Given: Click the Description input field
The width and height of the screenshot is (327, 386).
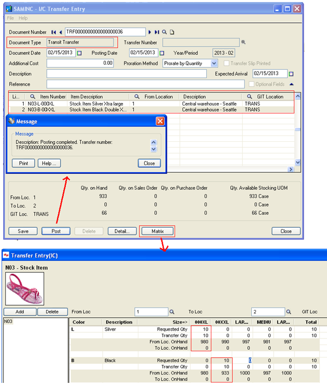Looking at the screenshot, I should point(126,74).
